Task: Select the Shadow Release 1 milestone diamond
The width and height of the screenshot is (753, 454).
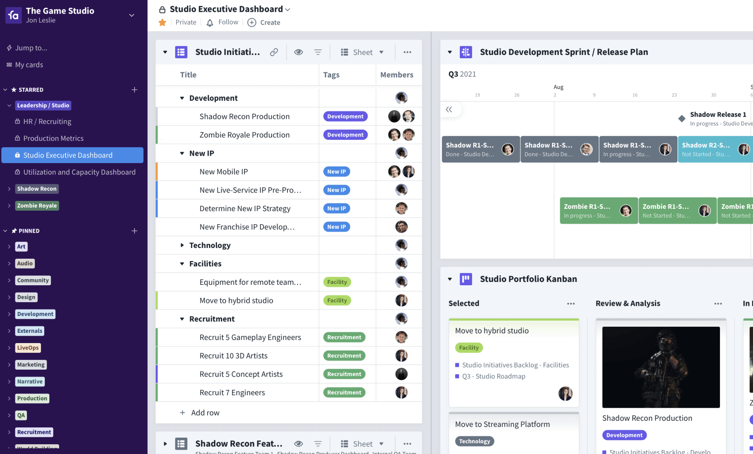Action: pos(682,118)
